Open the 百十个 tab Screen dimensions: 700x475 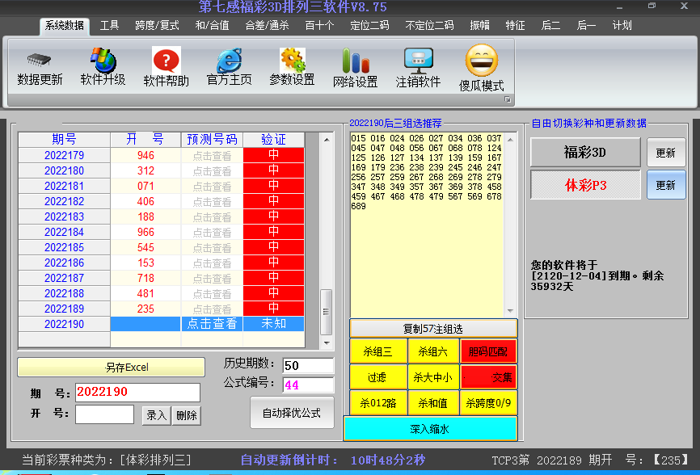point(319,25)
